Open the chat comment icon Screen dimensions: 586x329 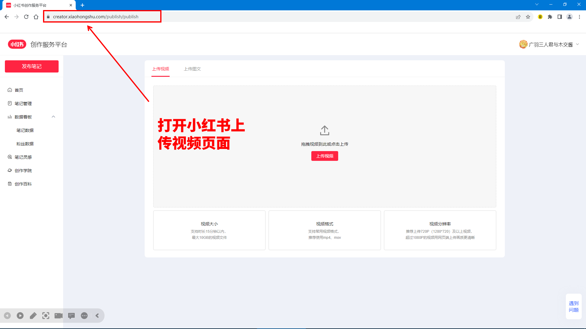point(71,316)
